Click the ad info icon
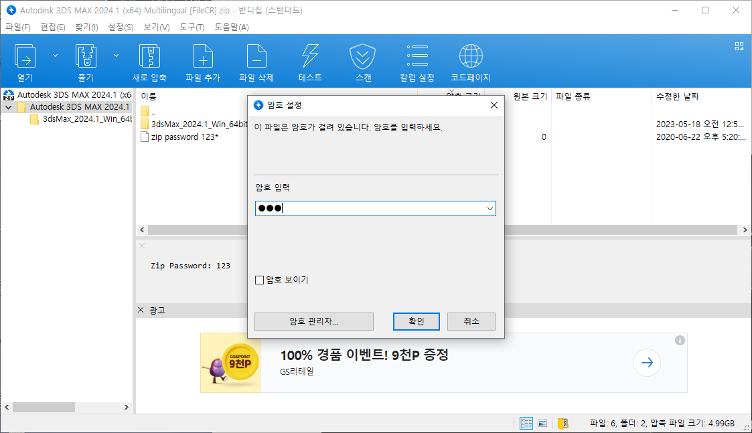This screenshot has width=752, height=433. click(680, 341)
